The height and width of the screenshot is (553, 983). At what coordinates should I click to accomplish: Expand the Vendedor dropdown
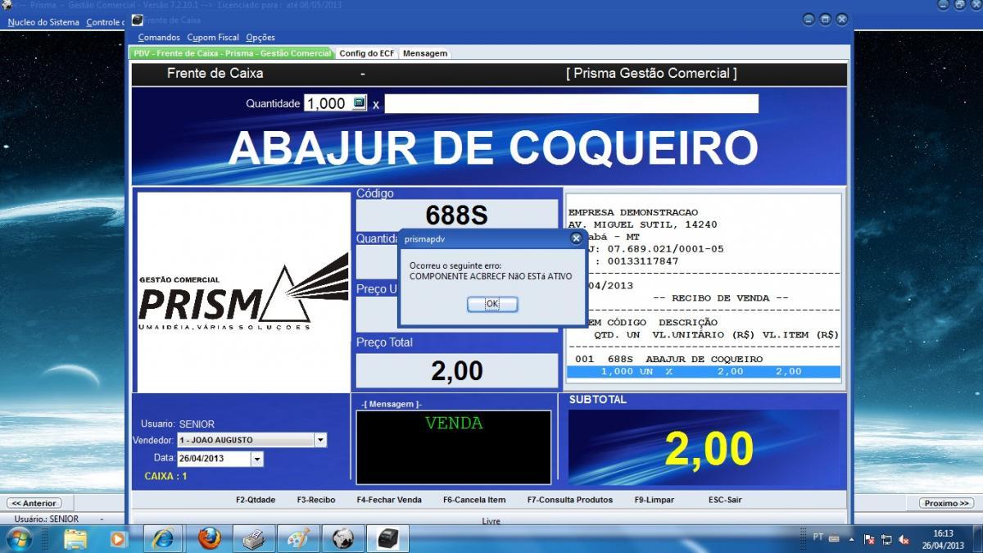(320, 440)
